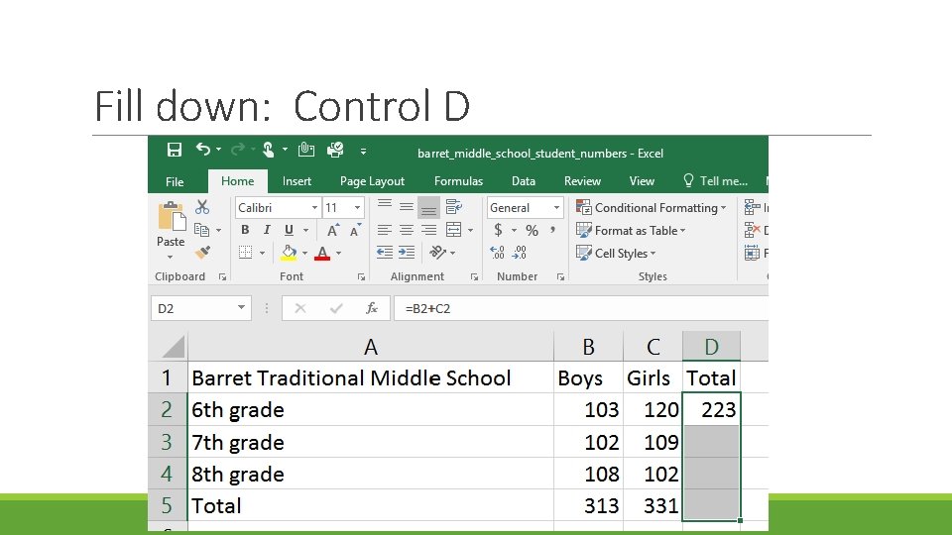This screenshot has height=535, width=952.
Task: Decrease decimal places
Action: coord(519,253)
